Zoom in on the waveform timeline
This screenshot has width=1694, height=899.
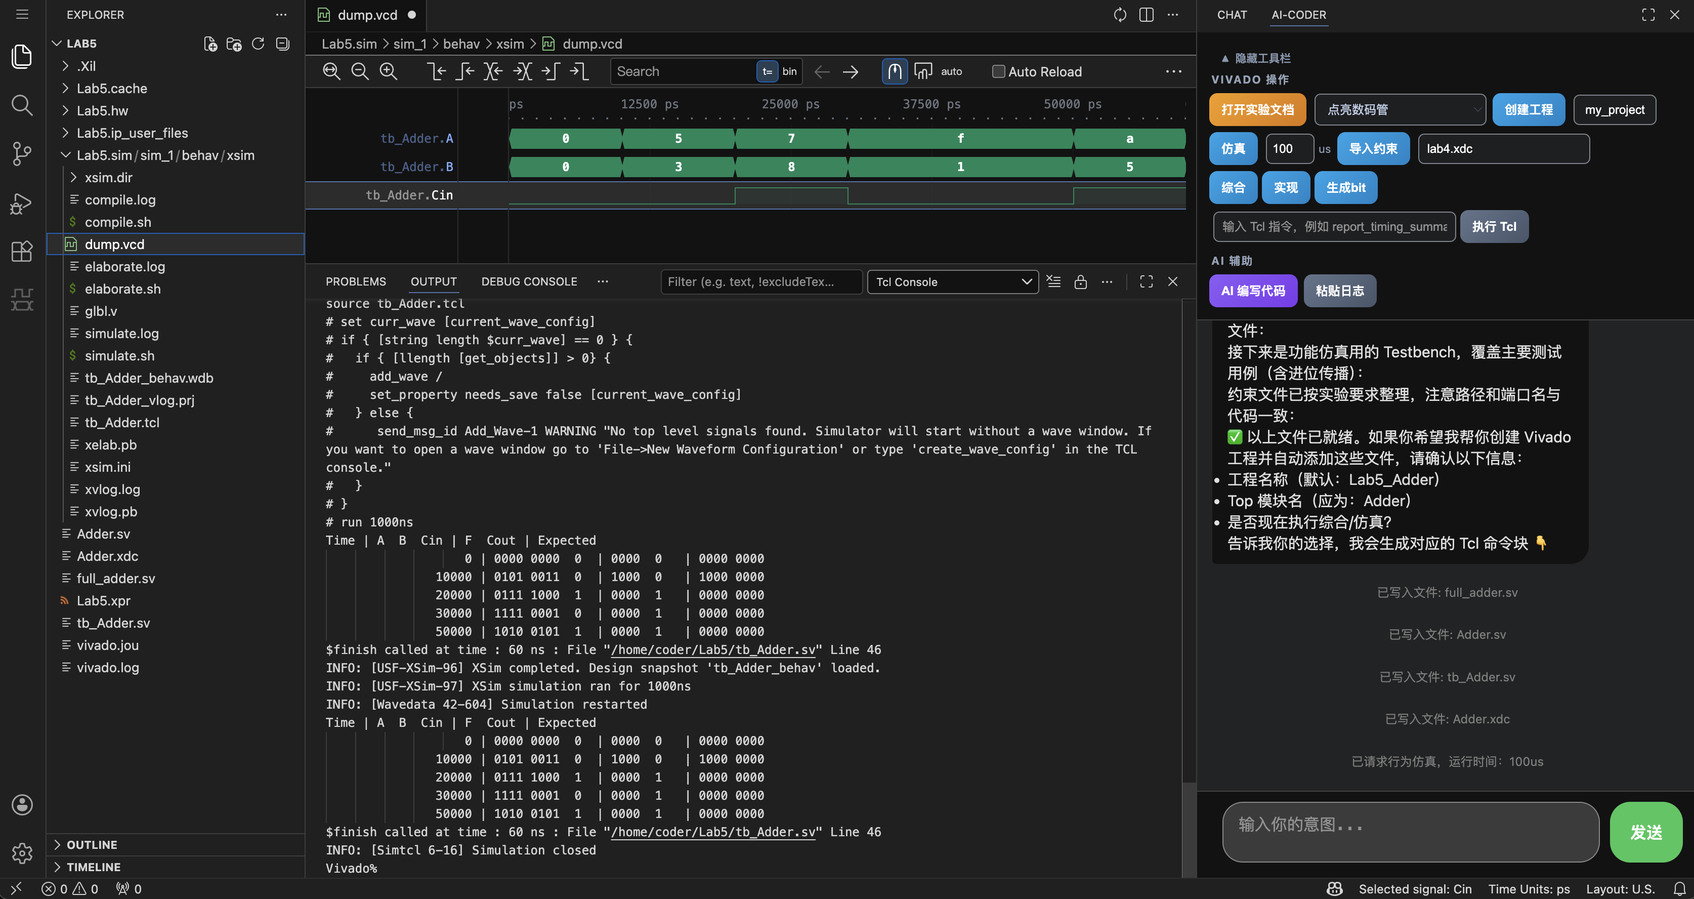click(389, 71)
